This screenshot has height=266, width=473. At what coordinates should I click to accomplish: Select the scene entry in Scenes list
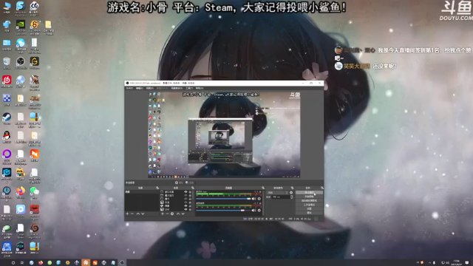tap(142, 192)
